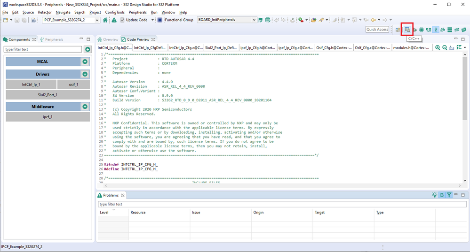Screen dimensions: 470x252
Task: Click the Open Perspective icon
Action: [x=398, y=30]
